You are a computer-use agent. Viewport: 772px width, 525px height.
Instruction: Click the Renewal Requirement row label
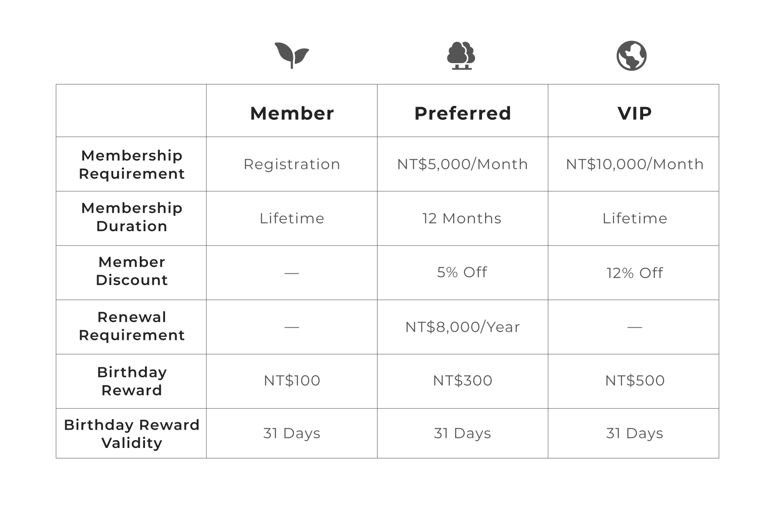coord(131,326)
